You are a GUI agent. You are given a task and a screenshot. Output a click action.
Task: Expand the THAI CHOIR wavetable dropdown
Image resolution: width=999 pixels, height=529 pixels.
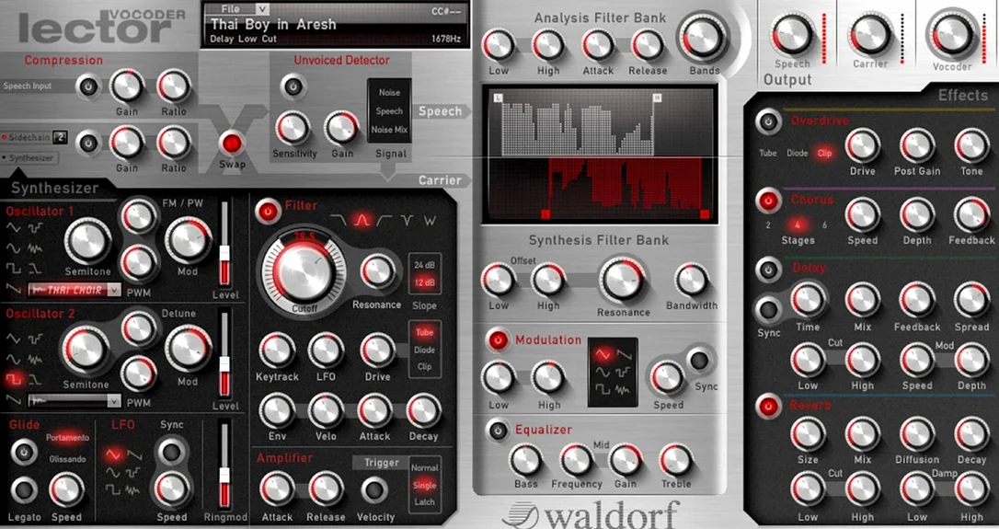(x=113, y=290)
